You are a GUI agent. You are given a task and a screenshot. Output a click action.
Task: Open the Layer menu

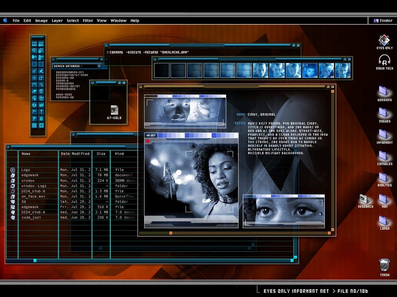57,20
